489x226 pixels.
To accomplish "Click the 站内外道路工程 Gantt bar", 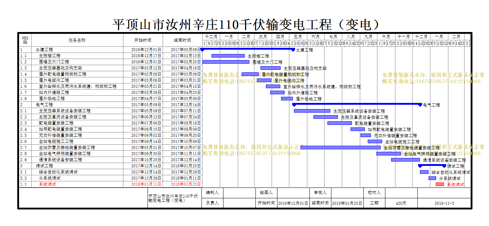I will (x=277, y=92).
